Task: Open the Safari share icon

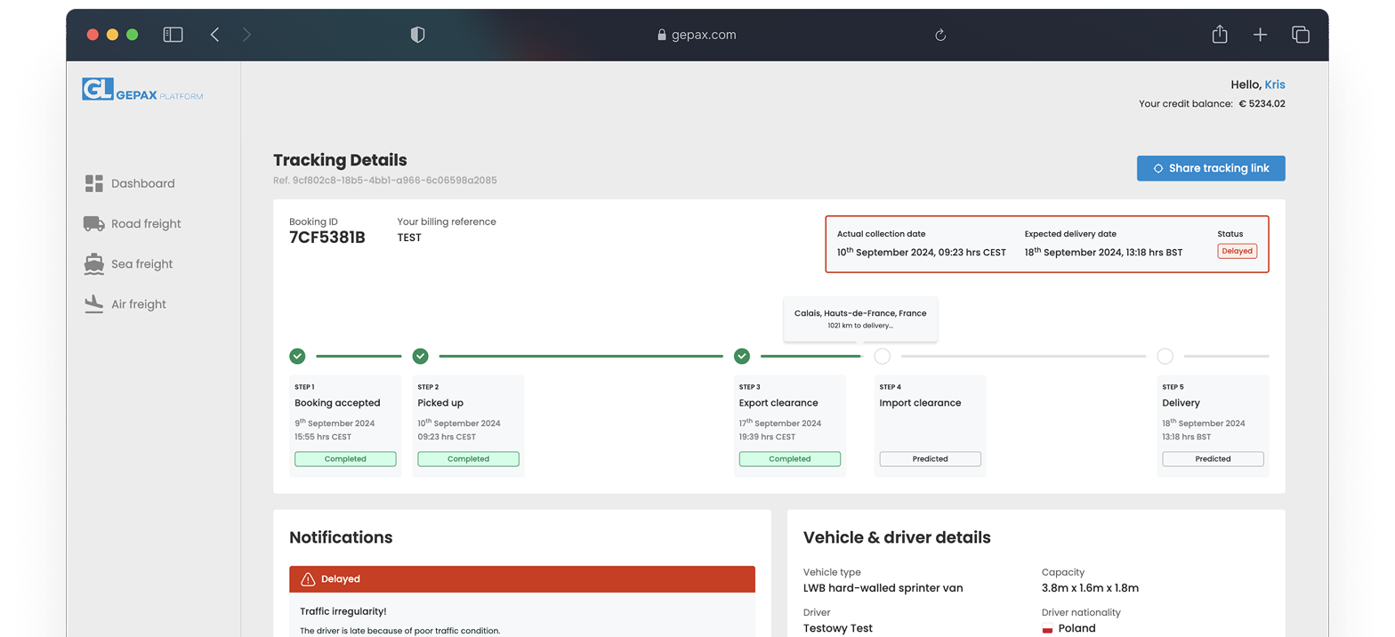Action: pyautogui.click(x=1220, y=34)
